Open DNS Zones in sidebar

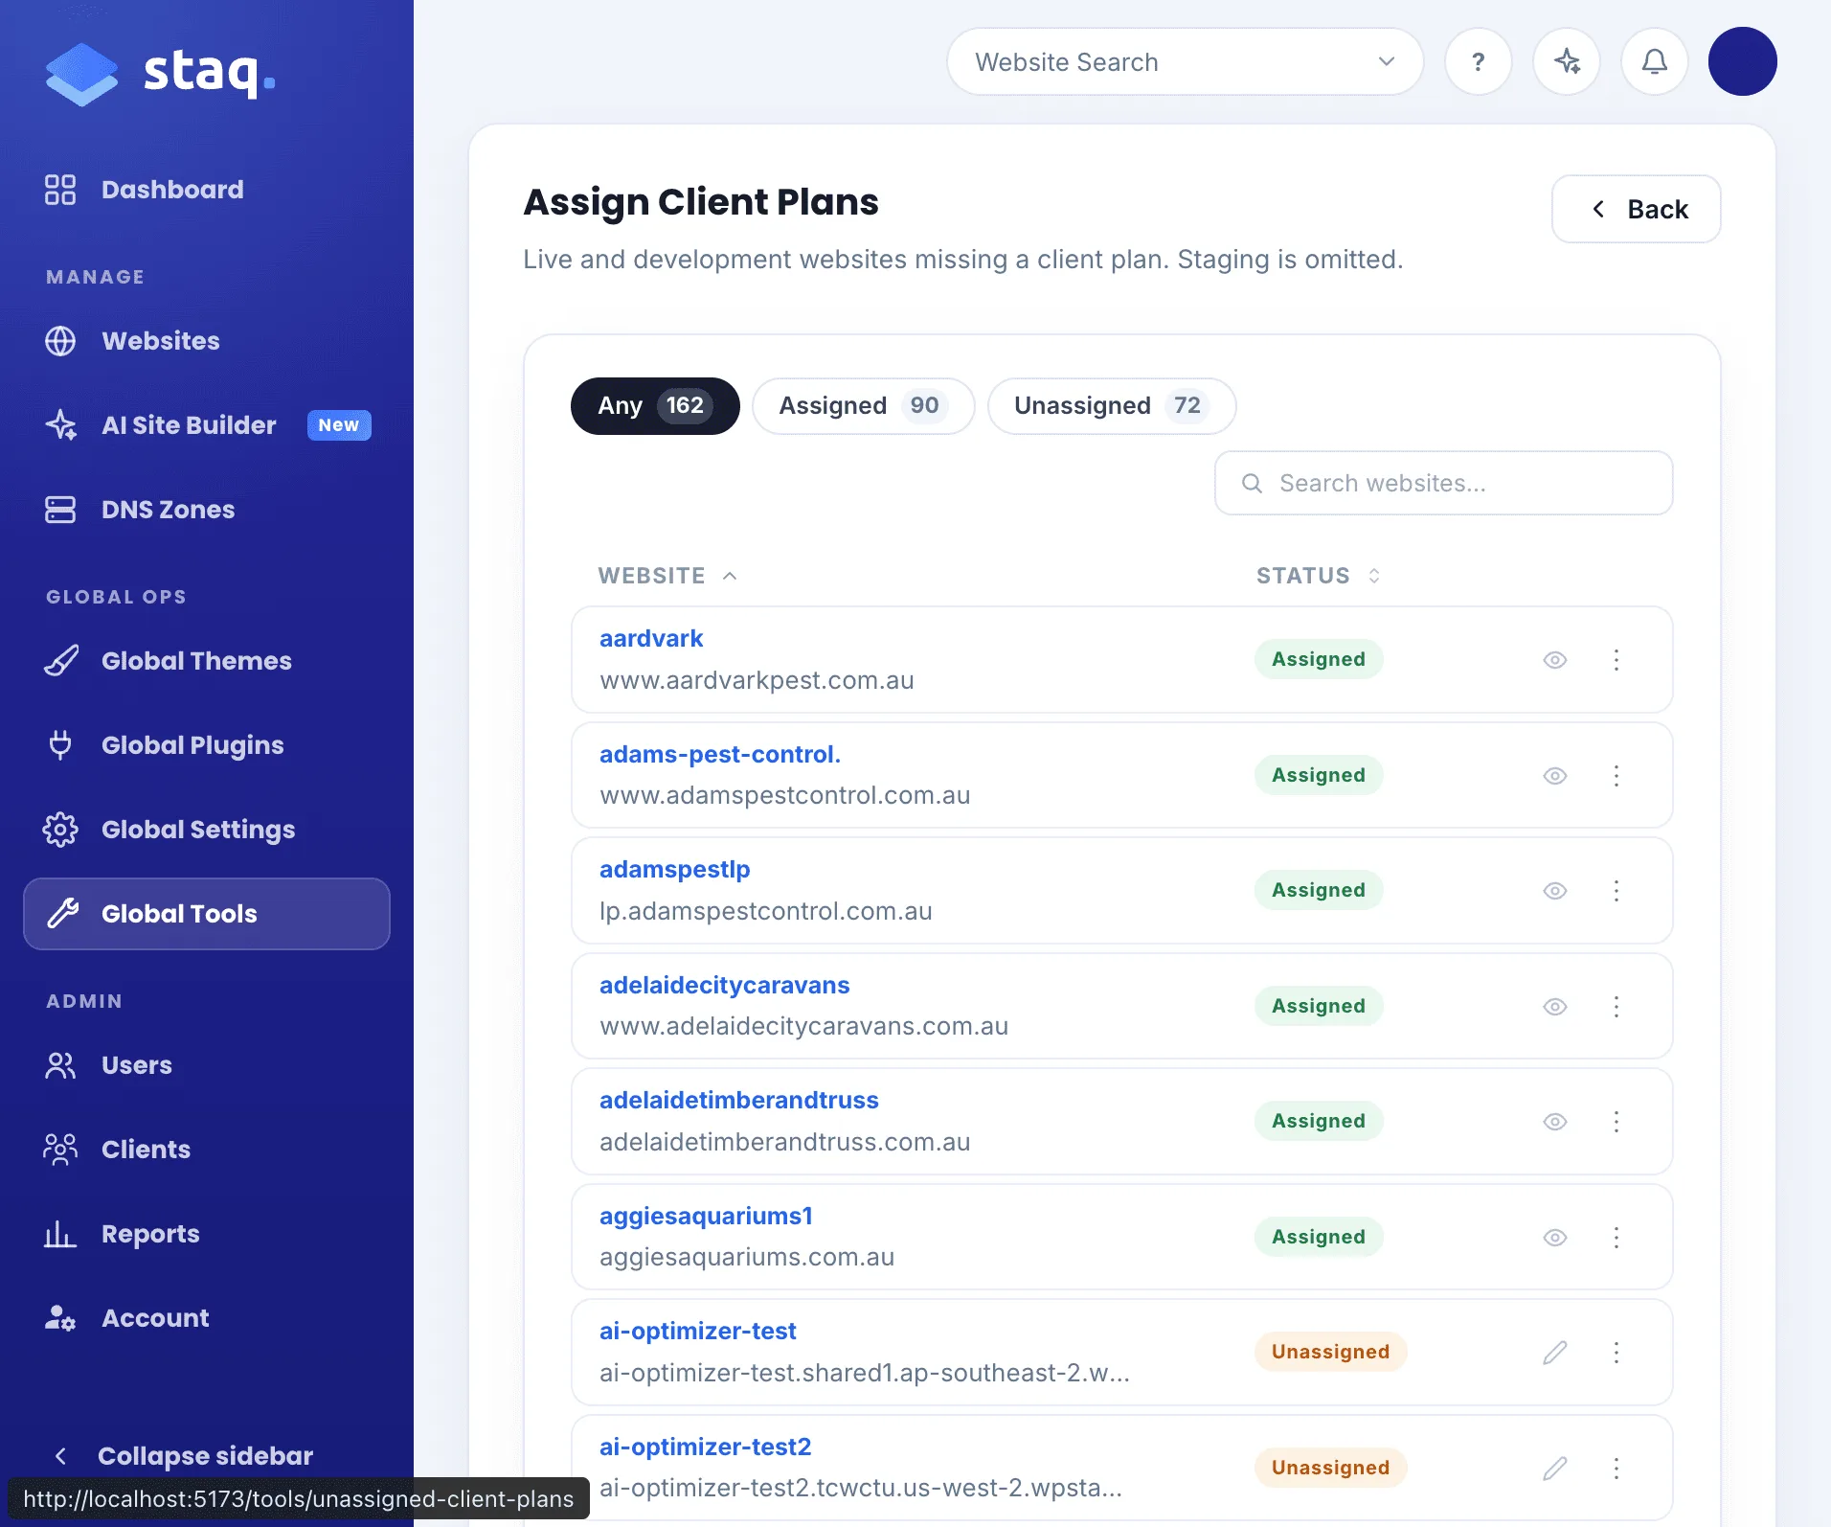207,510
